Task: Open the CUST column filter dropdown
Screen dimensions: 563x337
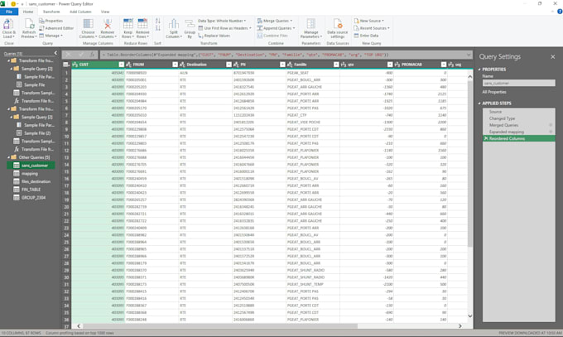Action: [122, 65]
